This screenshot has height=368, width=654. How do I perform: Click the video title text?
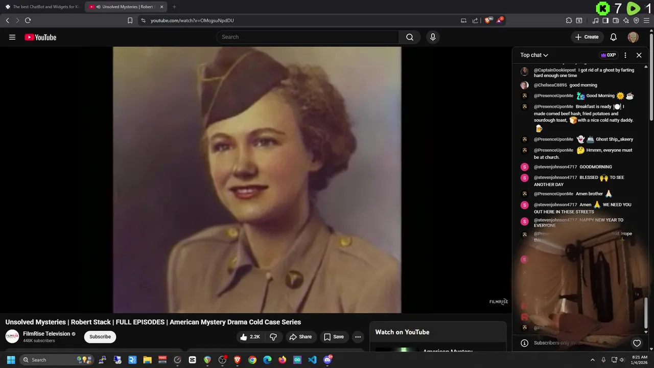tap(153, 322)
